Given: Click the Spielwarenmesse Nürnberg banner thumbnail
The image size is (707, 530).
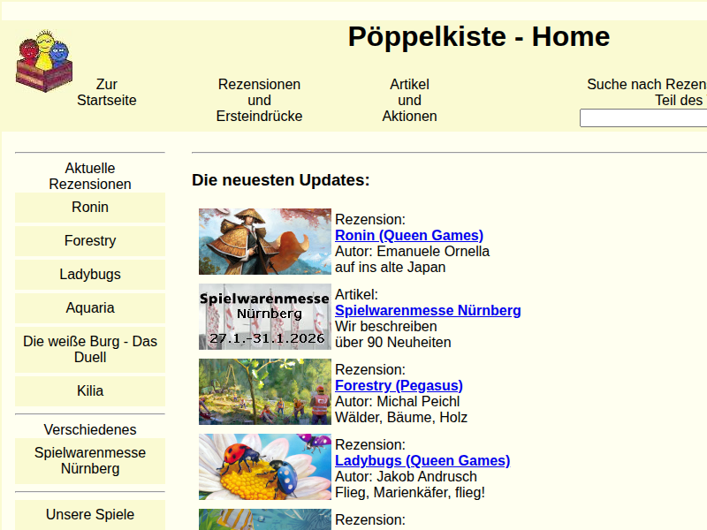Looking at the screenshot, I should (265, 316).
